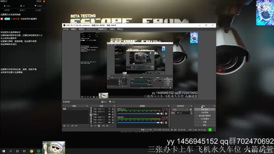Image resolution: width=274 pixels, height=154 pixels.
Task: Open the 帮助(H) menu in OBS
Action: coord(120,29)
